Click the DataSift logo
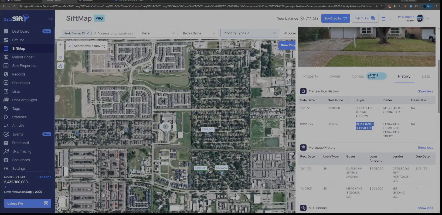Screen dimensions: 442x215 click(16, 18)
